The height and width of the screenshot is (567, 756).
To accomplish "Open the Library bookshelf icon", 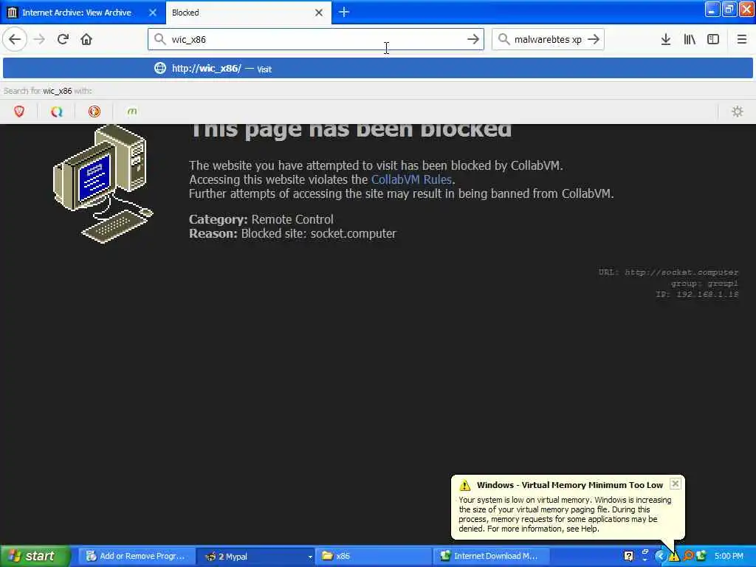I will click(x=690, y=40).
